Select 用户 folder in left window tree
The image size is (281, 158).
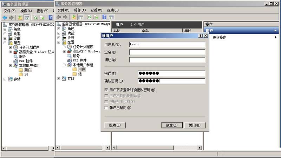(x=28, y=70)
